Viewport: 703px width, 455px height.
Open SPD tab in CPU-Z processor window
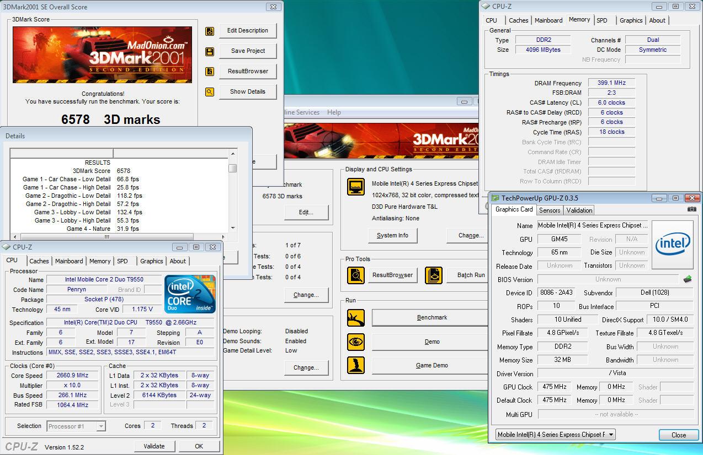[123, 261]
